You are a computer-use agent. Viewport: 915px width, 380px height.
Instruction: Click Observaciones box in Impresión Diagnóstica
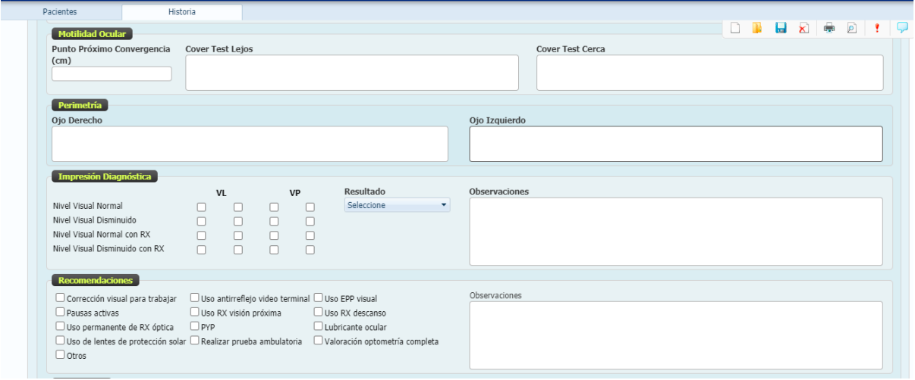(x=675, y=232)
